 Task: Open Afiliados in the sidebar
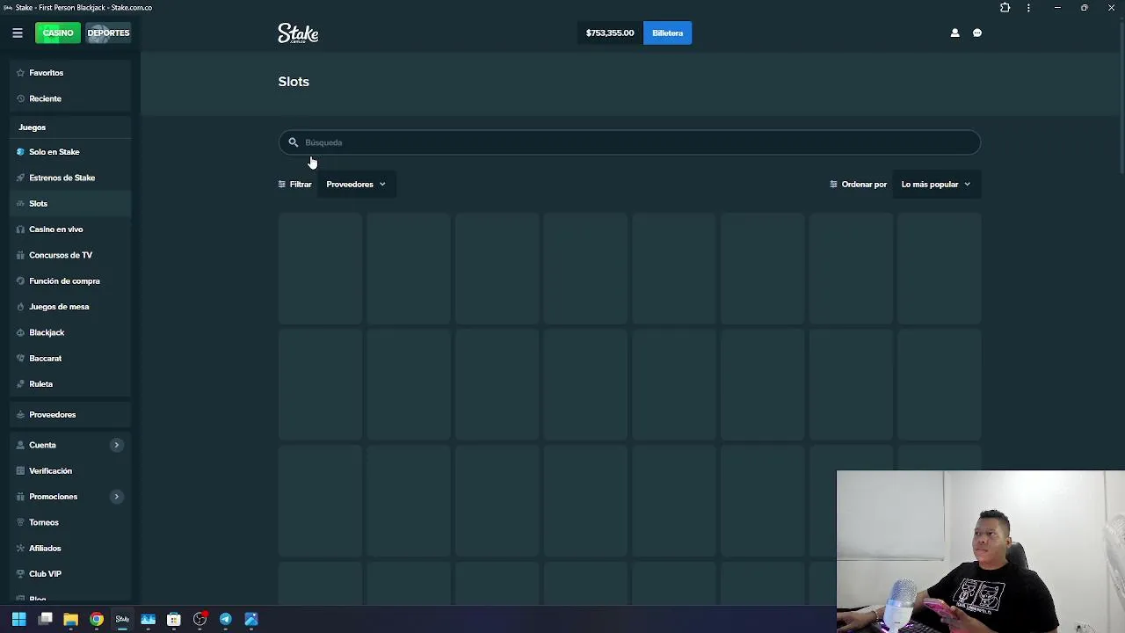tap(70, 549)
